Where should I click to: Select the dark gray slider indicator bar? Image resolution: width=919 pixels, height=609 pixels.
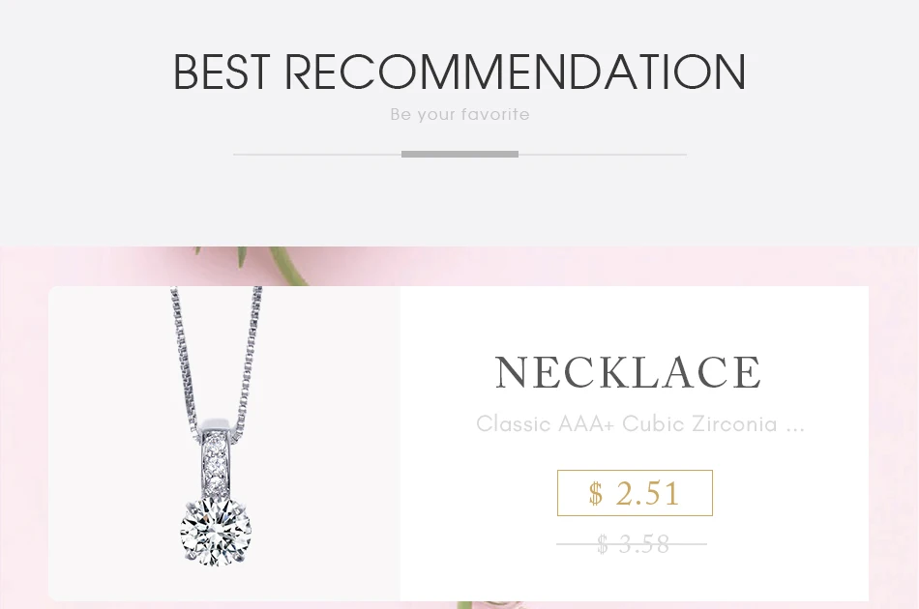[459, 154]
